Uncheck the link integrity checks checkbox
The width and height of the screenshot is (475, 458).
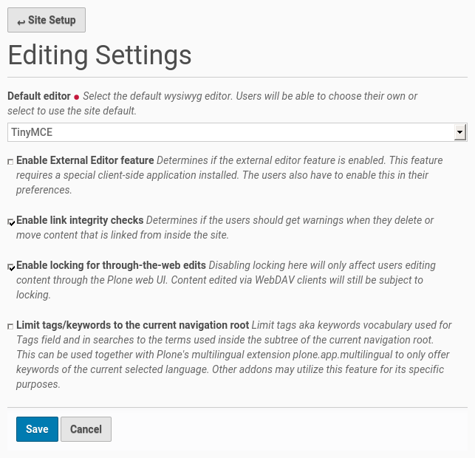11,222
